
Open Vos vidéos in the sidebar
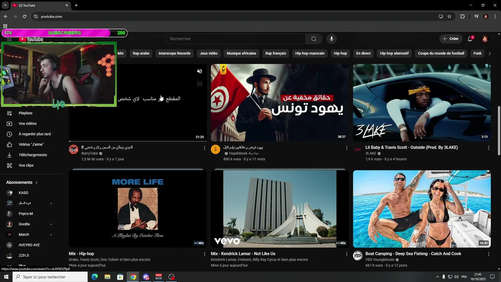pyautogui.click(x=31, y=124)
